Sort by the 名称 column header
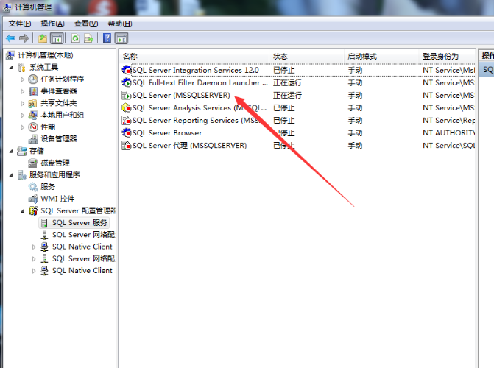 tap(194, 57)
